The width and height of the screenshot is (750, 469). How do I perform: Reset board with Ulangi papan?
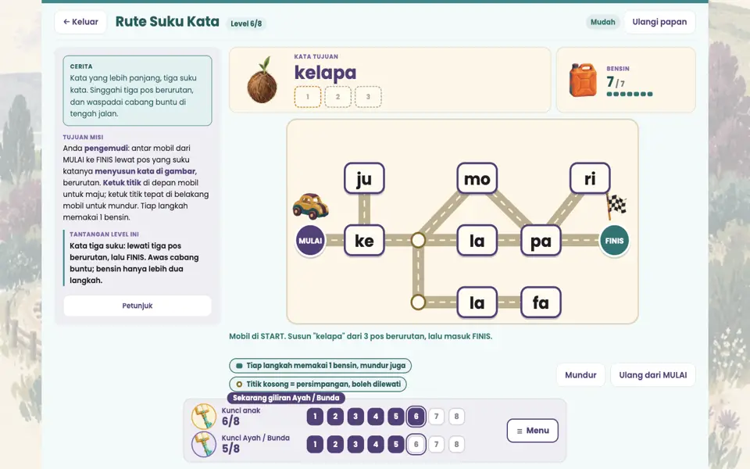(x=659, y=22)
